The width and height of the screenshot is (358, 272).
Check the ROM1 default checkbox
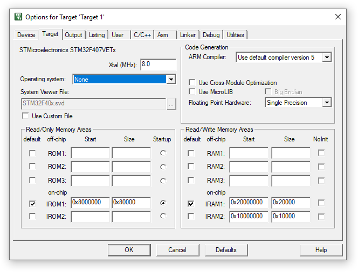[x=32, y=153]
